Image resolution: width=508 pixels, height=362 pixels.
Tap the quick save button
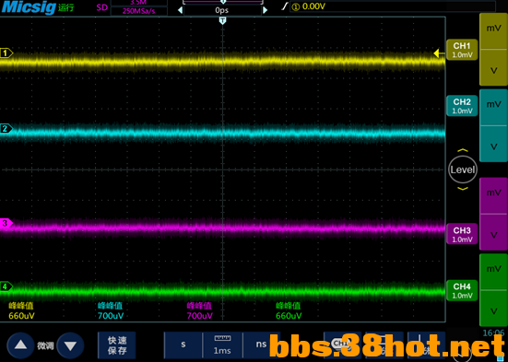point(117,345)
